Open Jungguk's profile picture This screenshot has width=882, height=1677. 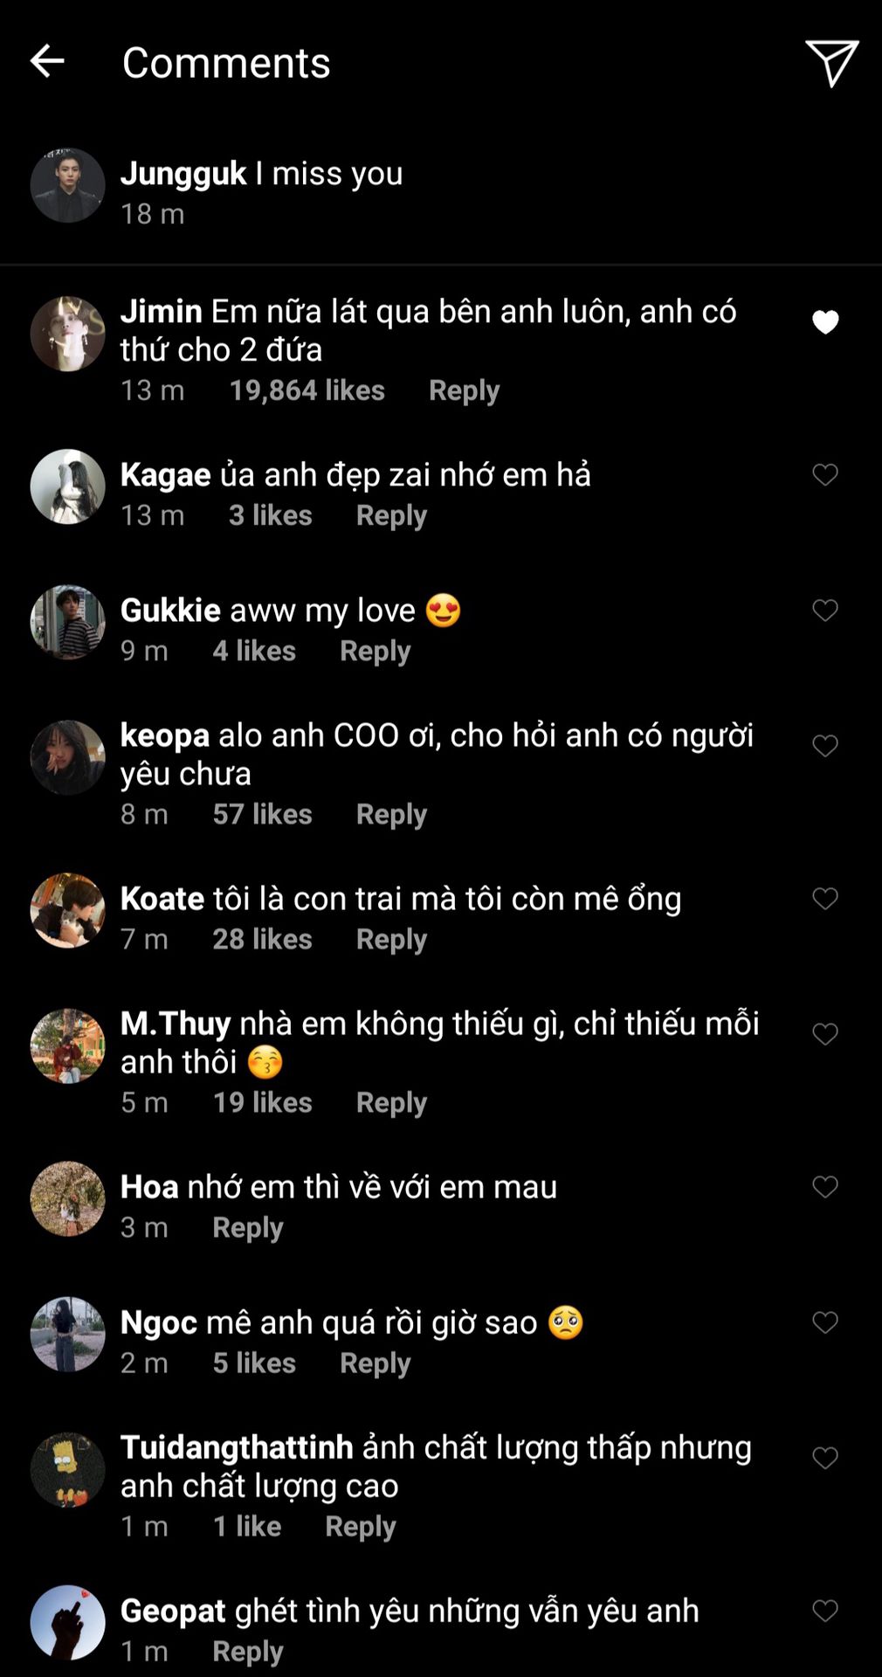coord(68,185)
